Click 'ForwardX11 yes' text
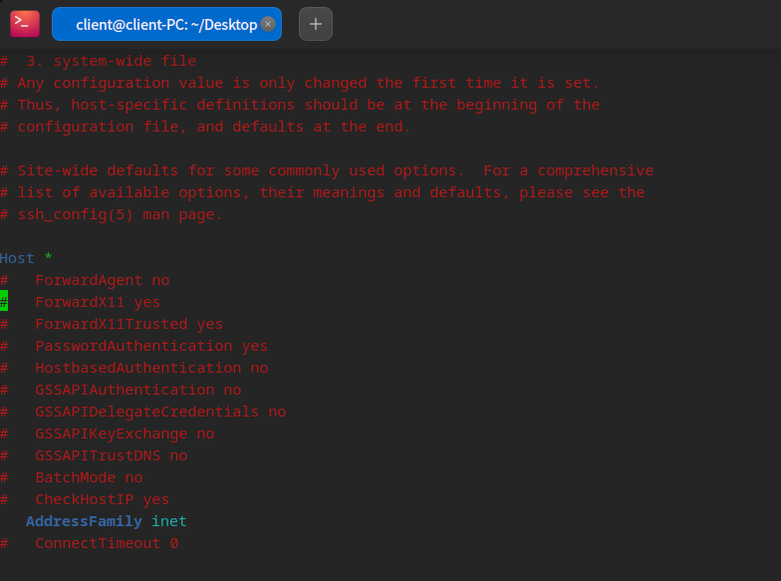Viewport: 781px width, 581px height. [x=98, y=302]
